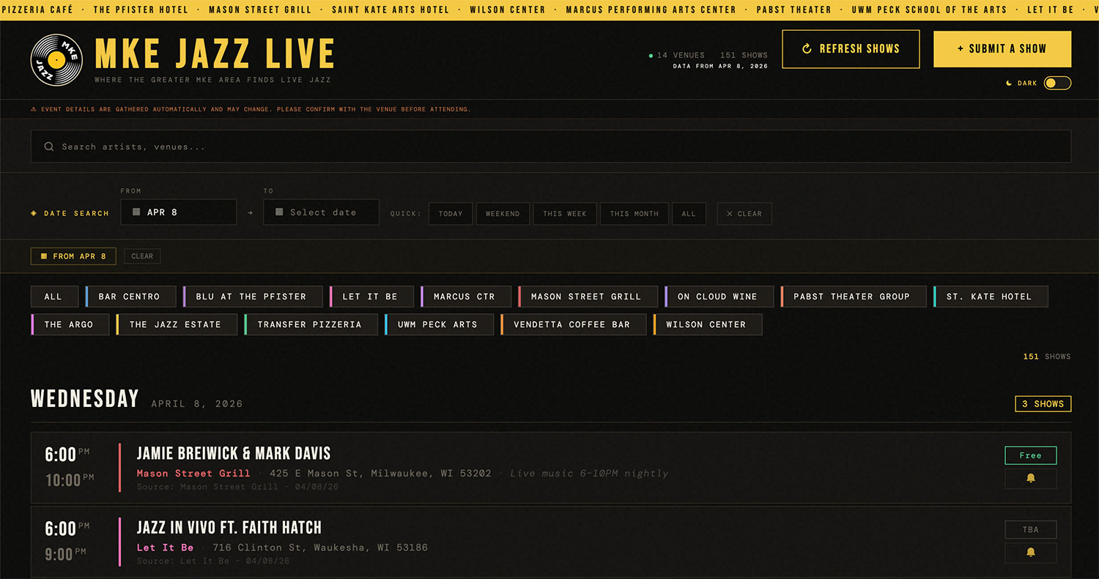
Task: Click the 3 Shows count badge
Action: click(1043, 404)
